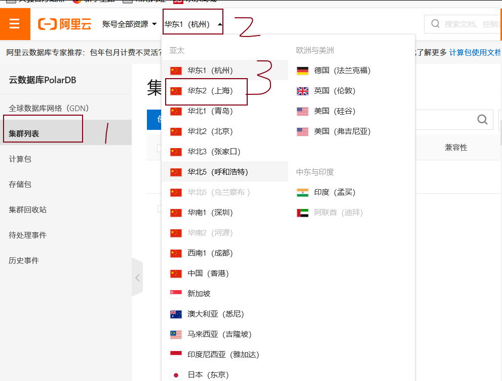Image resolution: width=502 pixels, height=381 pixels.
Task: Select region 华北2 (北京)
Action: [x=225, y=131]
